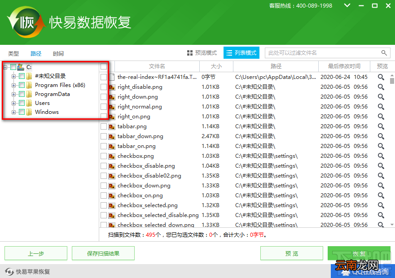This screenshot has width=395, height=278.
Task: Click preview magnifier for right_normal.png
Action: [x=381, y=107]
